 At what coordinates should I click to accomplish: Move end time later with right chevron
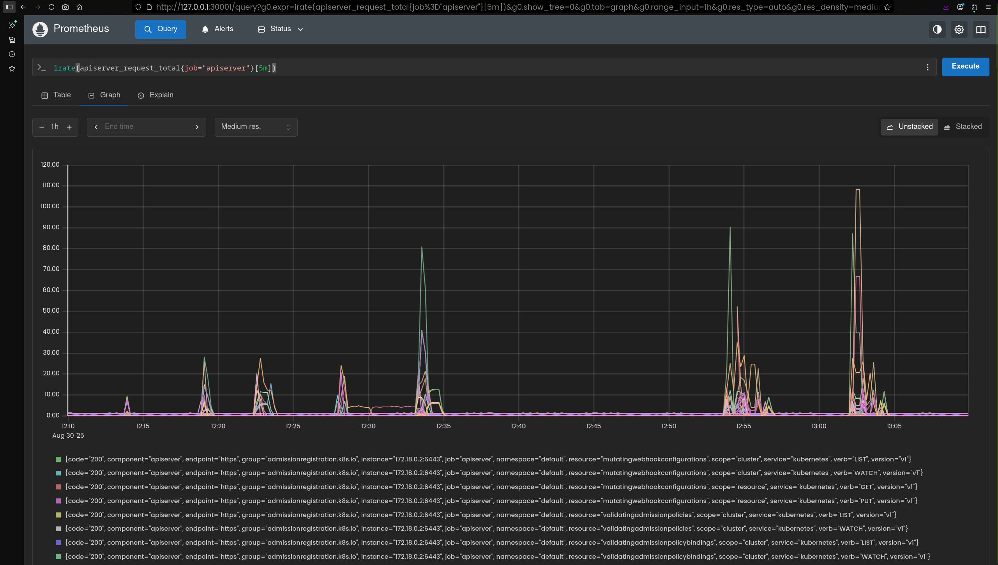pyautogui.click(x=197, y=127)
